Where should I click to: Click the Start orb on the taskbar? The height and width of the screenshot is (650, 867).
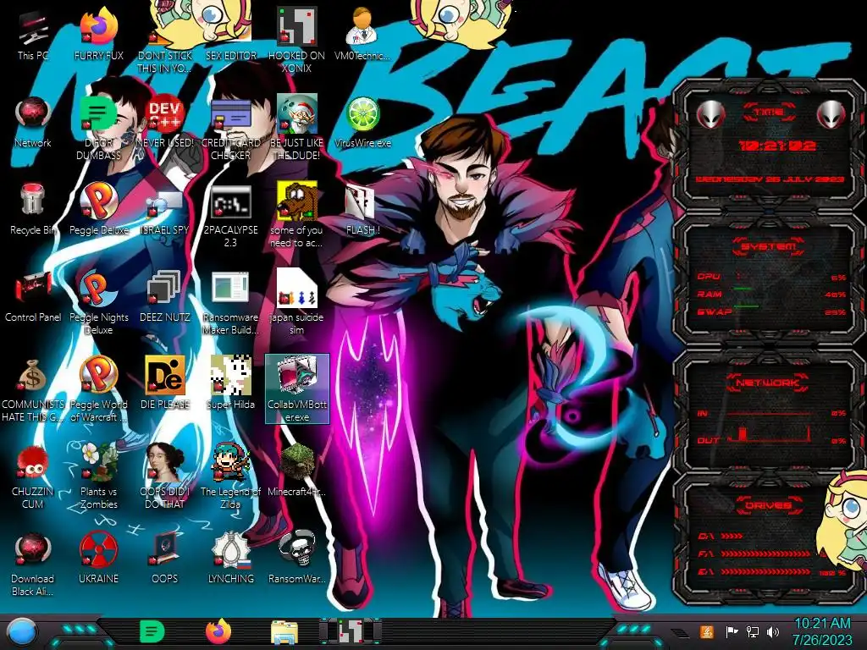pyautogui.click(x=22, y=631)
